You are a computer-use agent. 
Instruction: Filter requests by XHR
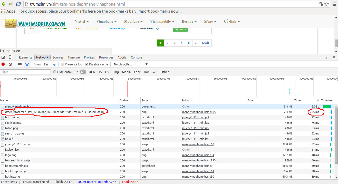(x=92, y=72)
